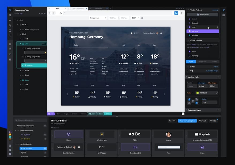Expand the Slider tree node
Viewport: 235px width, 165px height.
[20, 80]
